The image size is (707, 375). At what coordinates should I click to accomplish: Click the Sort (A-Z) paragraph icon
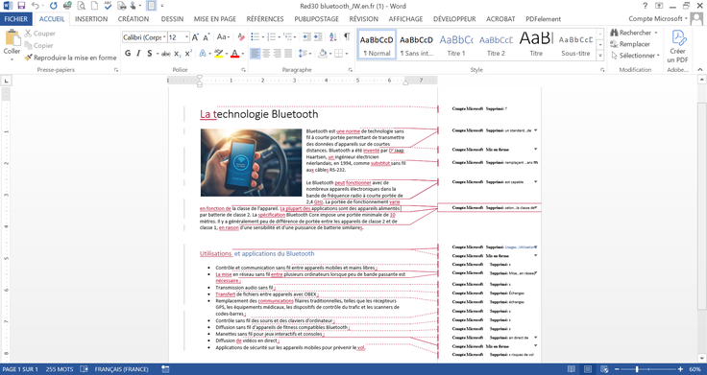point(332,36)
